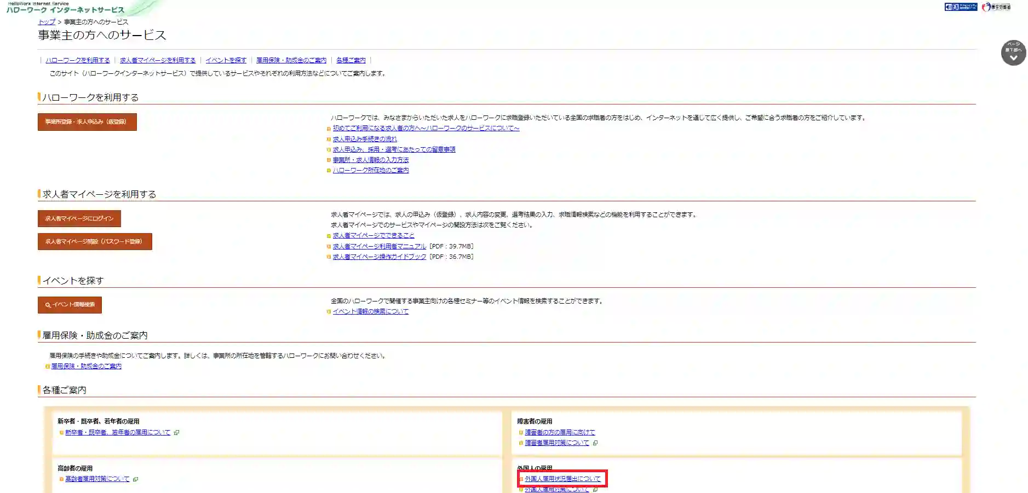Open 求人申込み、採用・選考にあたっての留意事項 link

click(x=394, y=149)
